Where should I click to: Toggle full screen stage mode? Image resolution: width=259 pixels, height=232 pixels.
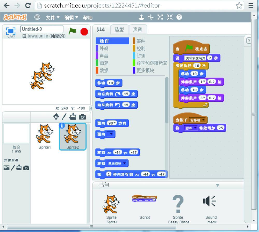(11, 31)
